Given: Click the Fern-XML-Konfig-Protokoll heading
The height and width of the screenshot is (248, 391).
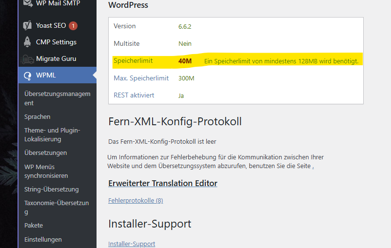Looking at the screenshot, I should point(175,122).
